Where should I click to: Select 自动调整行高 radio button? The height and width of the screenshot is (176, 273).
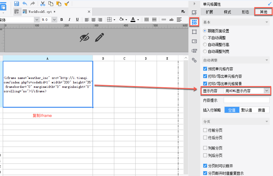pyautogui.click(x=205, y=45)
